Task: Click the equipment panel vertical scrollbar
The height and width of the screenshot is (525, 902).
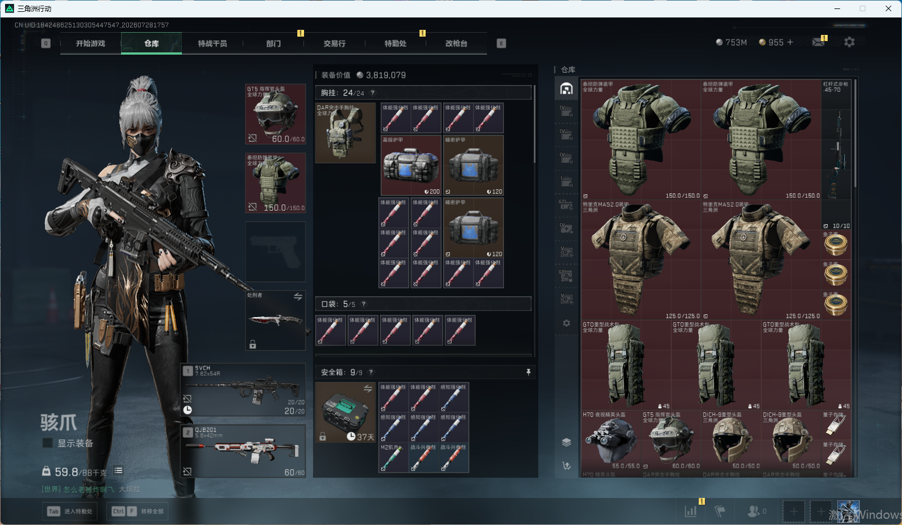Action: pos(534,125)
